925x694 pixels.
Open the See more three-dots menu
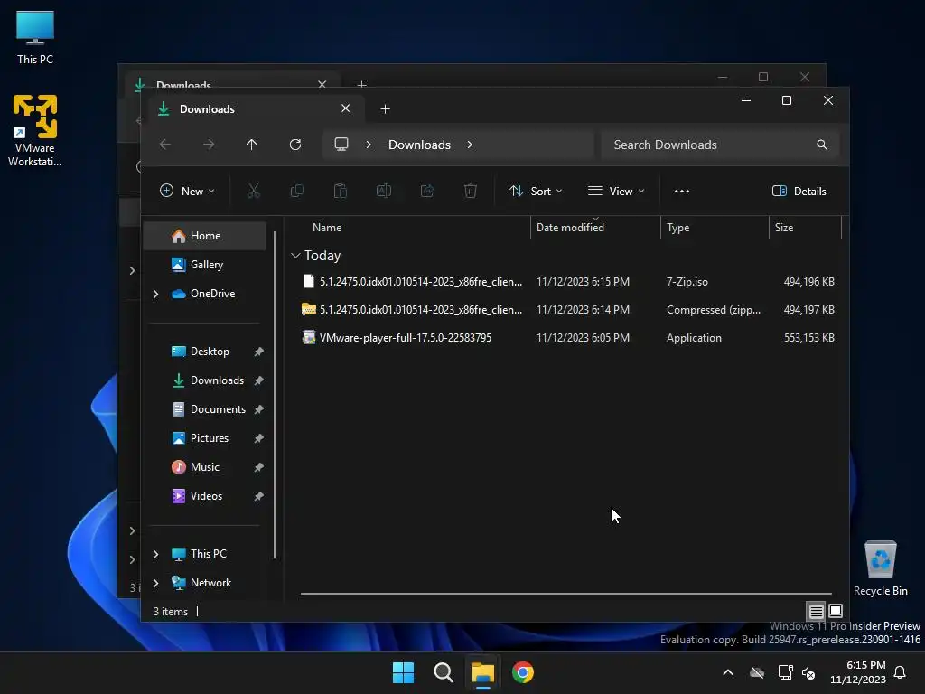(682, 192)
